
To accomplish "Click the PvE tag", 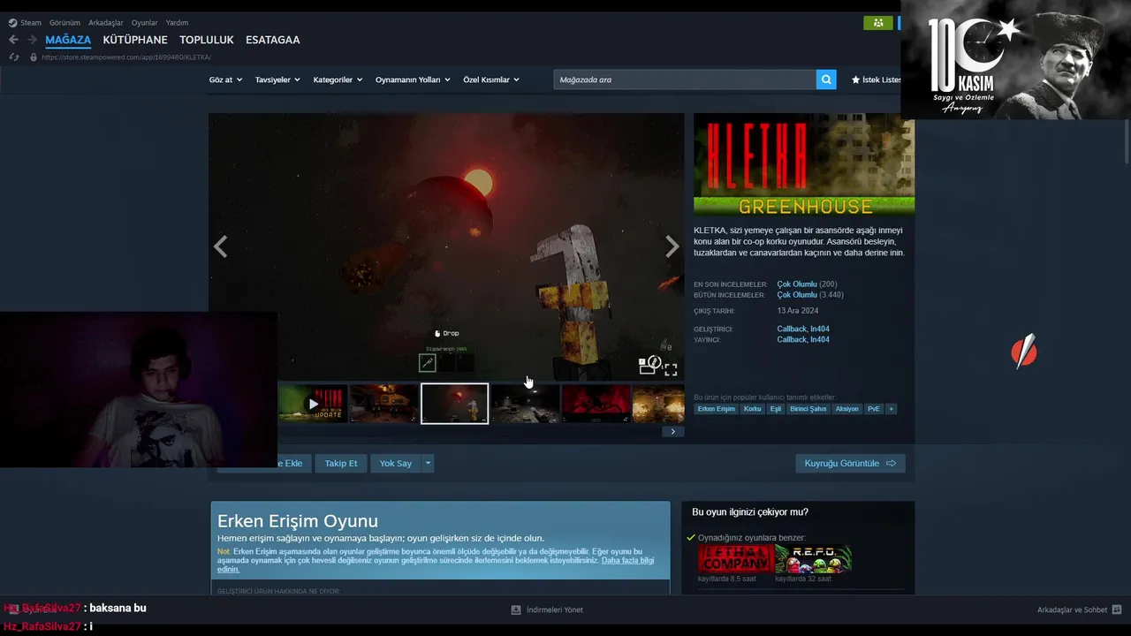I will tap(873, 409).
